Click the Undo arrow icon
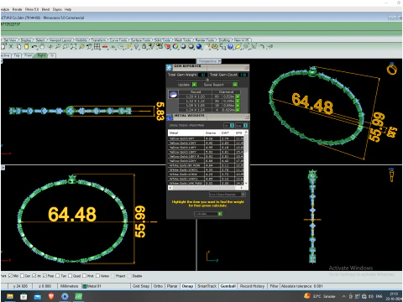 coord(34,47)
